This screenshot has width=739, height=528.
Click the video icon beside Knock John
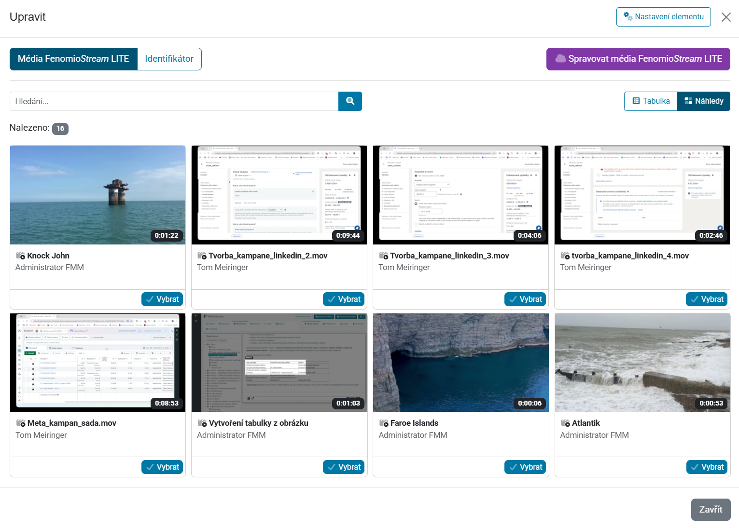click(x=20, y=256)
